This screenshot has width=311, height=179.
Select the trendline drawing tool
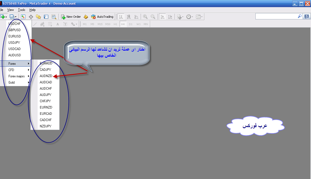(35, 24)
